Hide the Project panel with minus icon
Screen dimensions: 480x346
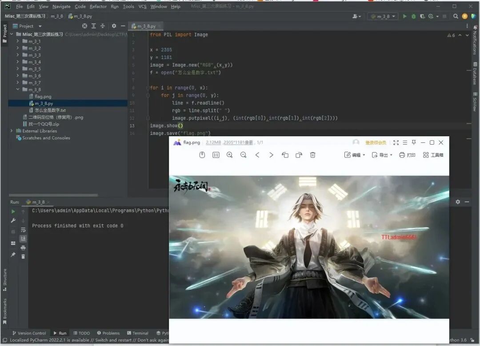pyautogui.click(x=123, y=26)
